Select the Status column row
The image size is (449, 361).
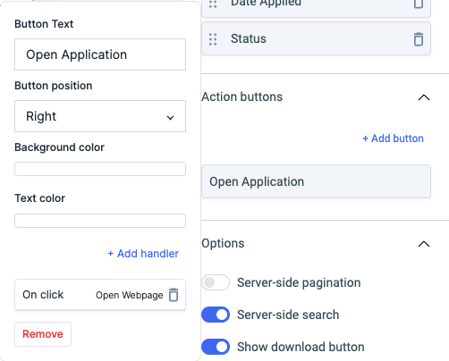[x=316, y=38]
